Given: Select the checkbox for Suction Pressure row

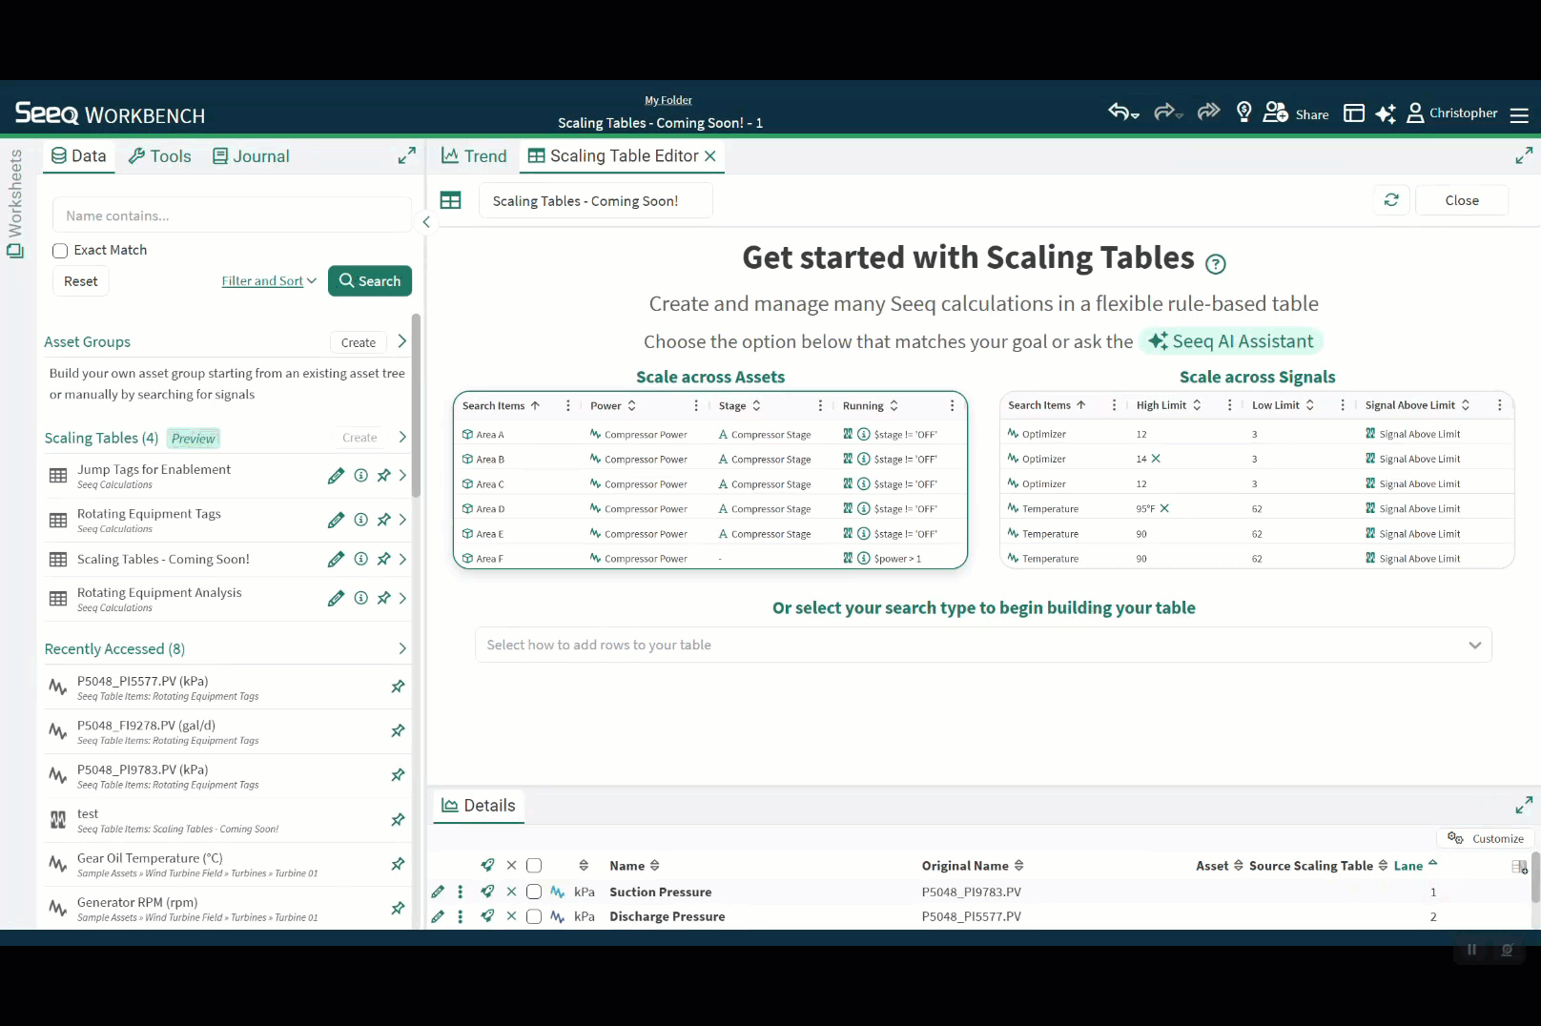Looking at the screenshot, I should pos(534,892).
